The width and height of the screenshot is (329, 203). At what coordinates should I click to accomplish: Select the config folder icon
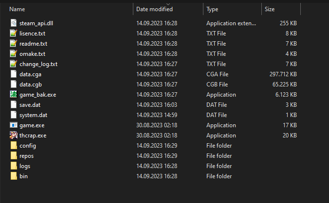(x=14, y=146)
